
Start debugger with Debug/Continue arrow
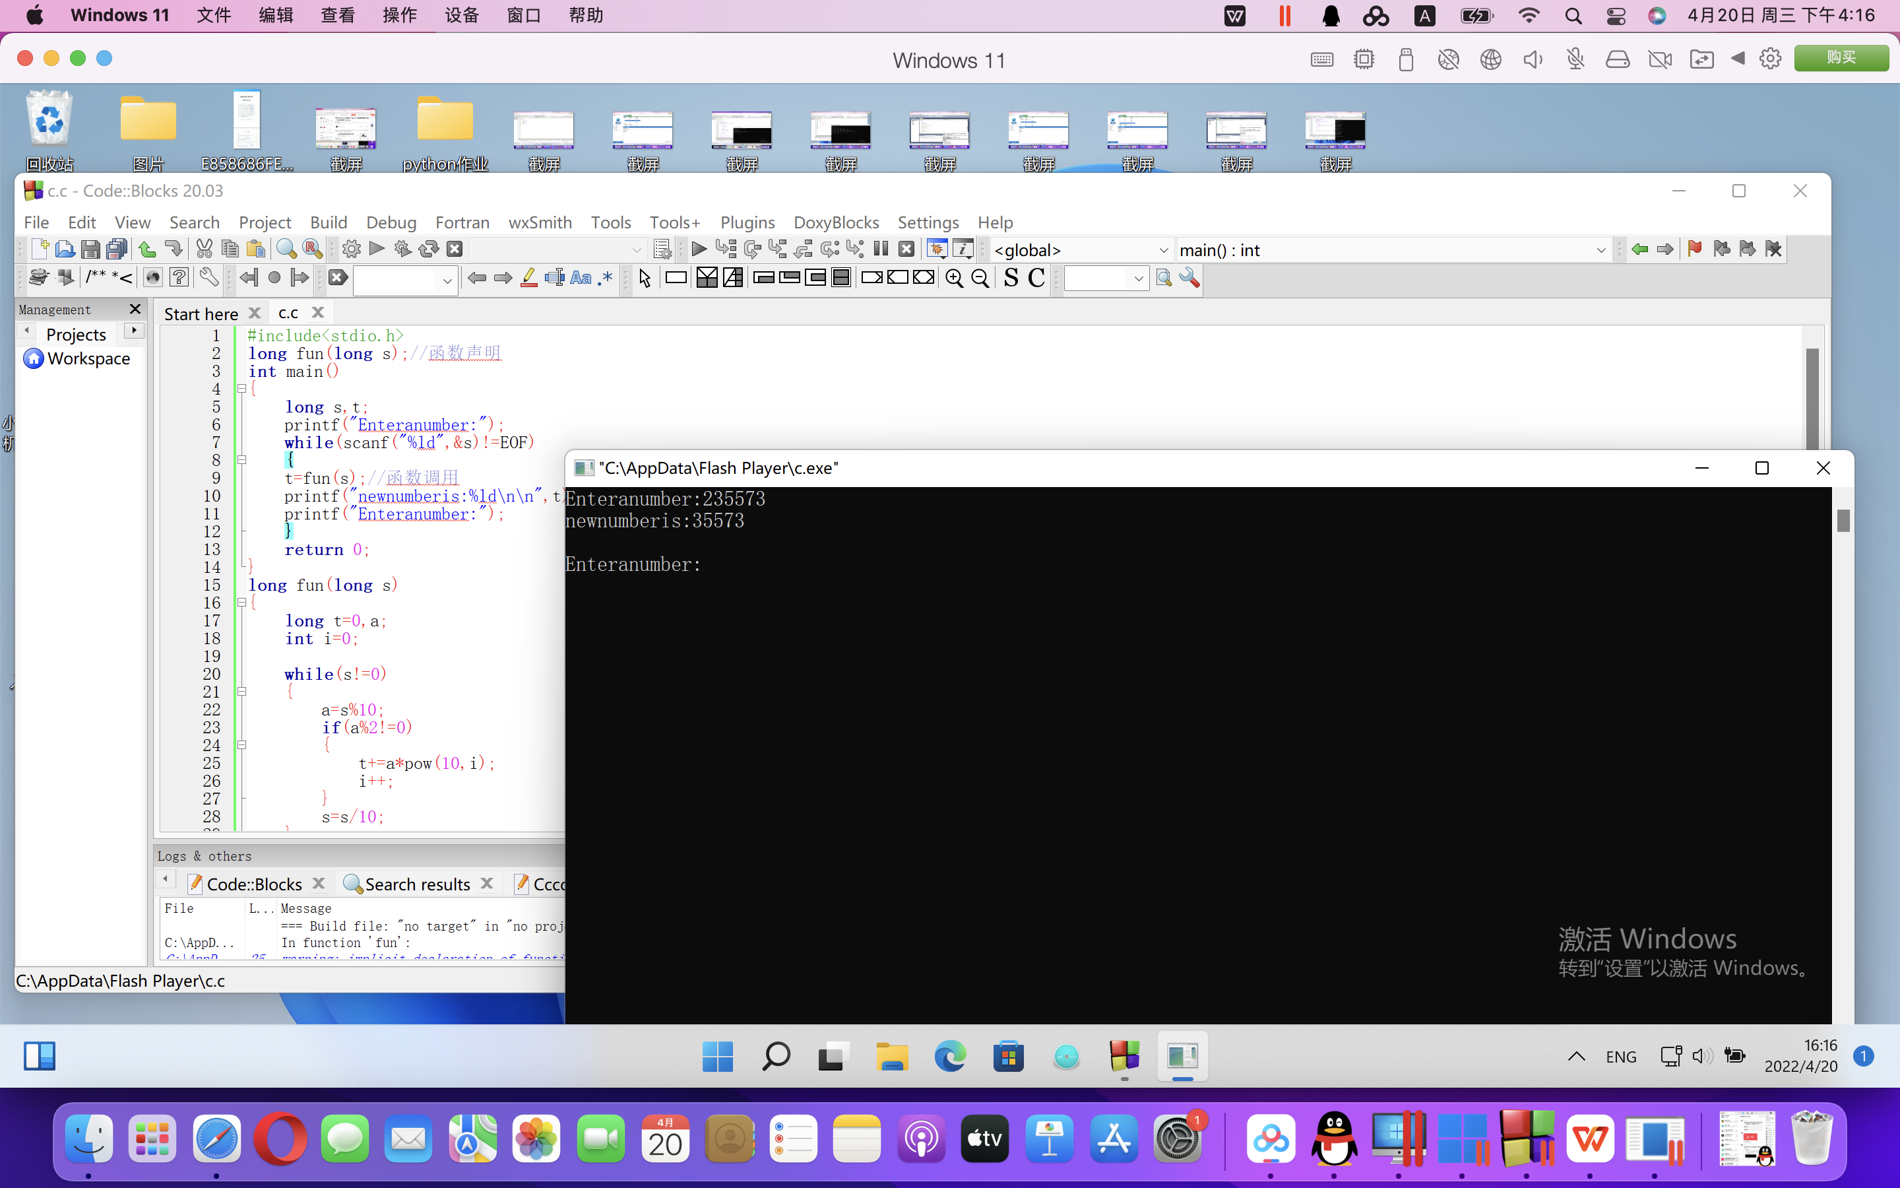pos(698,250)
